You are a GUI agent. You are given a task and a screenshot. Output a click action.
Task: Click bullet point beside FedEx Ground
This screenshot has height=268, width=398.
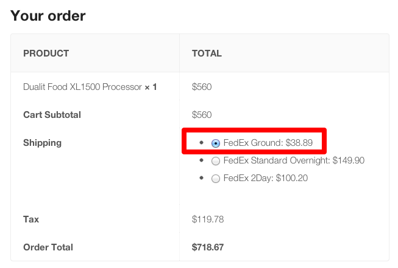point(201,142)
